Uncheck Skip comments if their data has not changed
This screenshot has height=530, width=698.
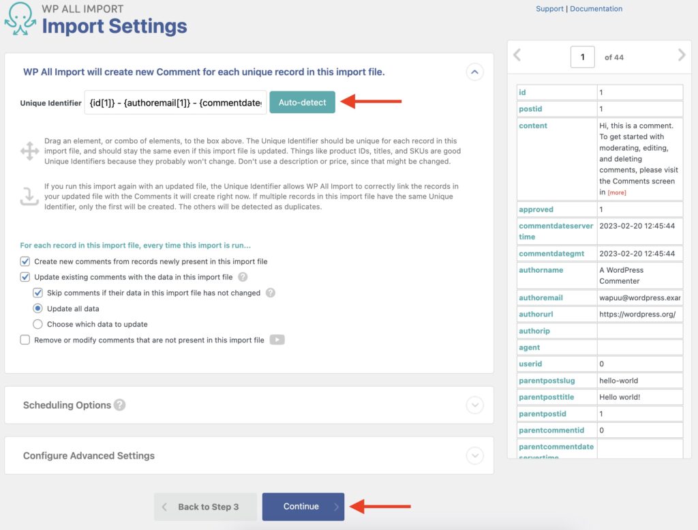pos(39,292)
